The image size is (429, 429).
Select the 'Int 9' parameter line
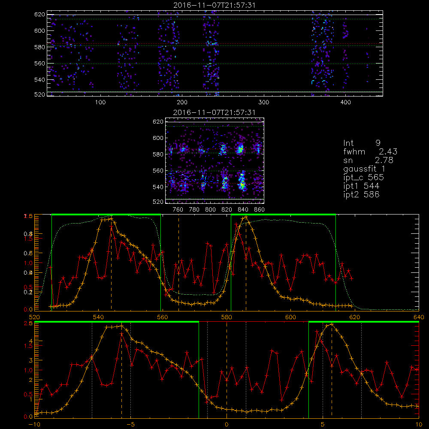[x=362, y=143]
